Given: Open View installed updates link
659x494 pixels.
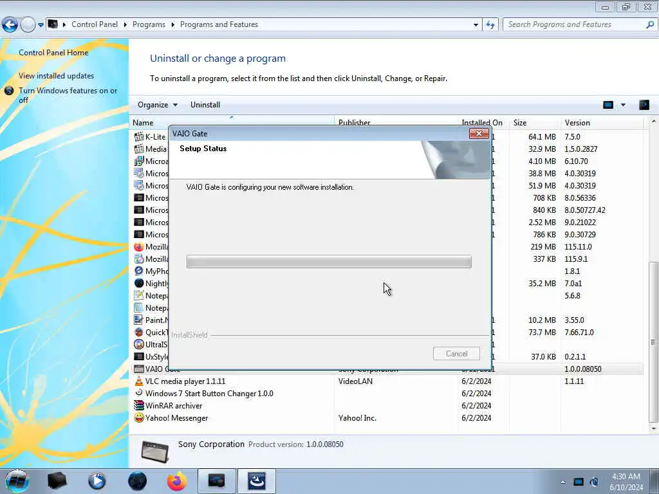Looking at the screenshot, I should pyautogui.click(x=57, y=76).
